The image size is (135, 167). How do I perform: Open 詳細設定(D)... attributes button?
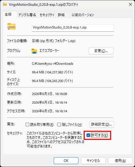pos(102,124)
